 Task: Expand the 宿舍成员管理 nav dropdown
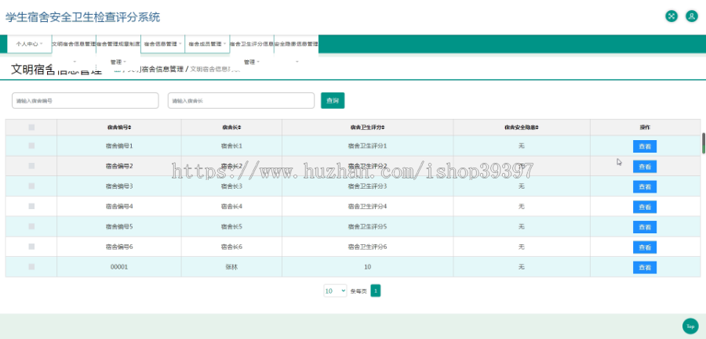click(x=207, y=44)
